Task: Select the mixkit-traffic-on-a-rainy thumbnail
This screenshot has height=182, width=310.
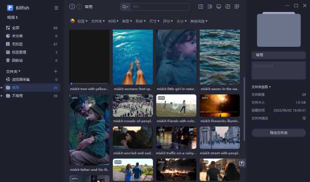Action: (177, 138)
